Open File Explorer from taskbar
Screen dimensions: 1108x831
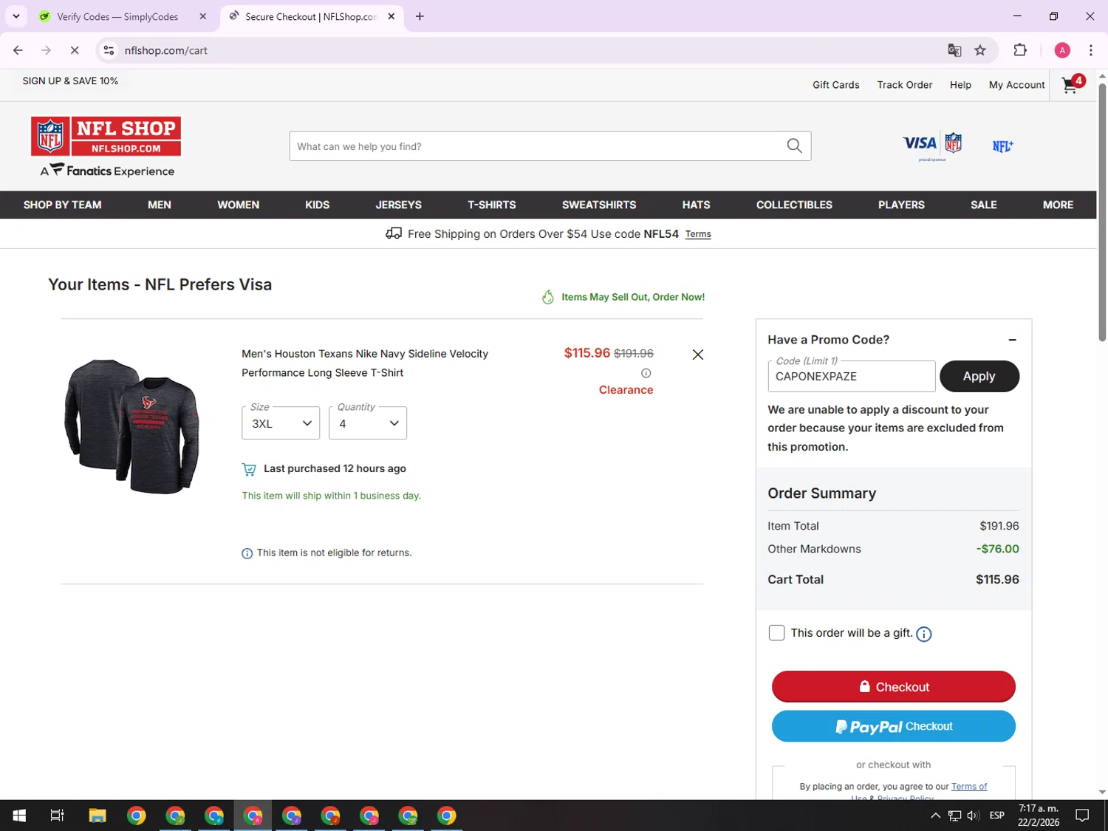pos(98,815)
